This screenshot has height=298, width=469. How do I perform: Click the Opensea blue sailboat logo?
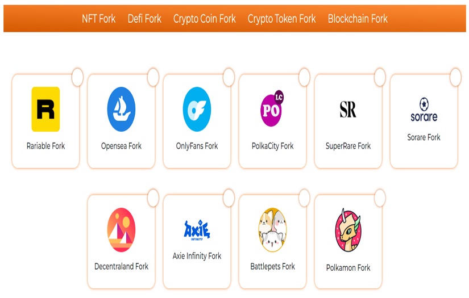tap(121, 109)
